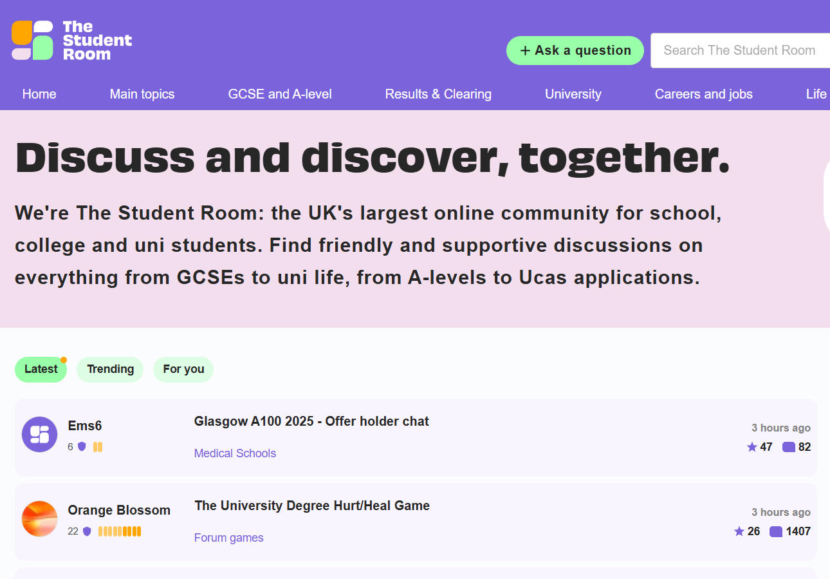Select the Latest feed tab
The image size is (830, 579).
[x=41, y=370]
